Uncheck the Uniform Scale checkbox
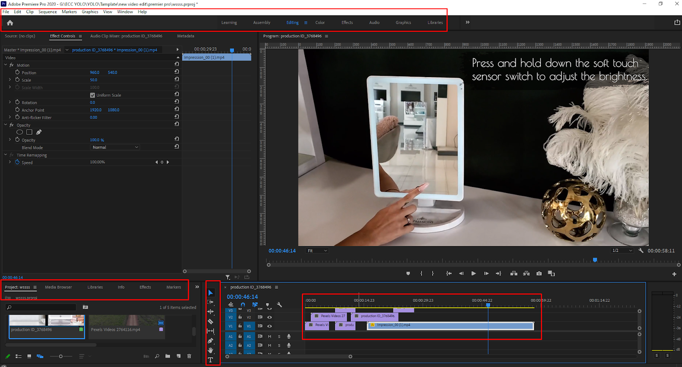This screenshot has width=682, height=367. [92, 95]
